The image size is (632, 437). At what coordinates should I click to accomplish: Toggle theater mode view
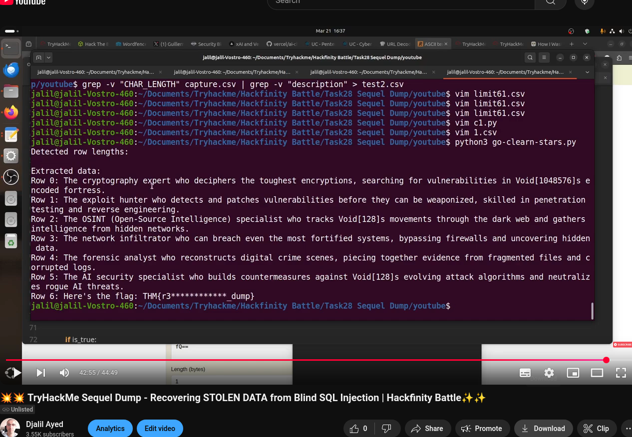coord(597,373)
